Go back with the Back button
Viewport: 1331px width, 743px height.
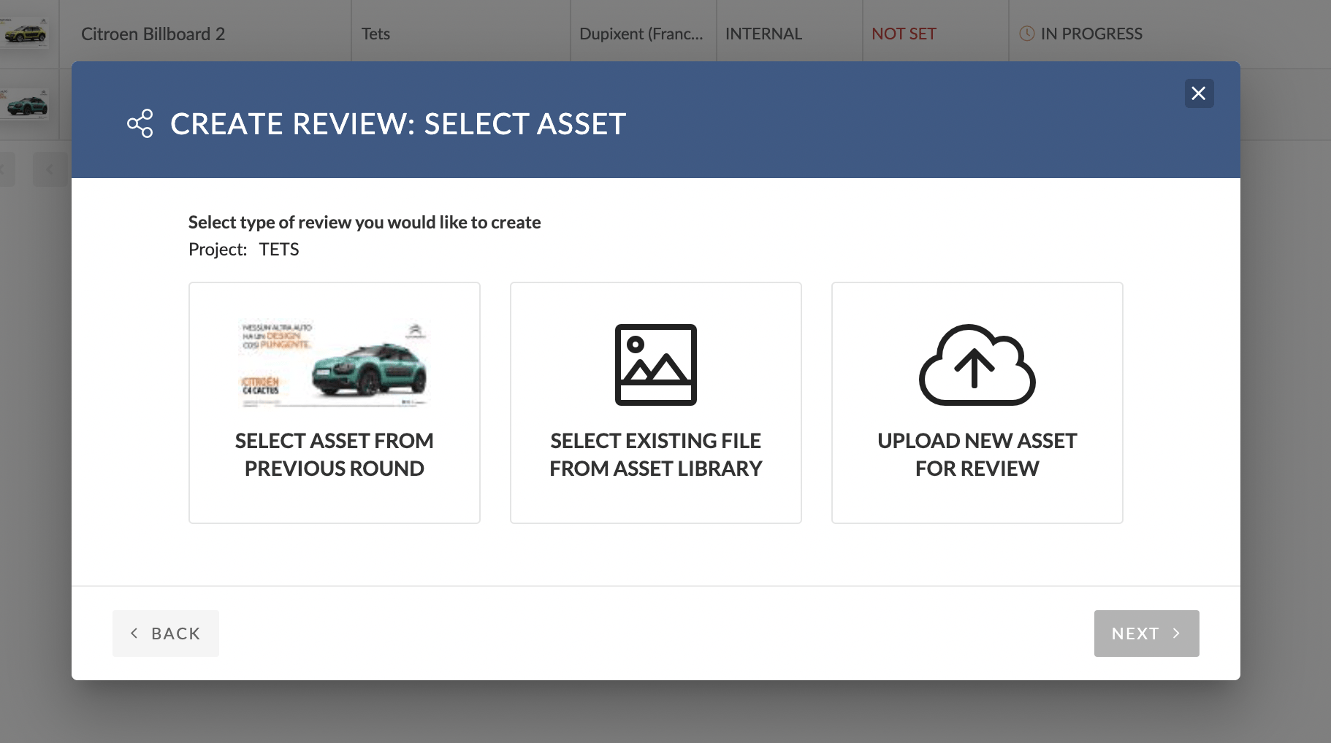point(166,634)
